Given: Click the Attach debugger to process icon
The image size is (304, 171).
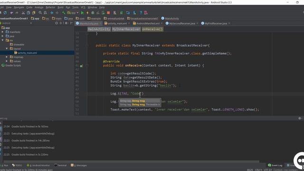Looking at the screenshot, I should [x=103, y=13].
